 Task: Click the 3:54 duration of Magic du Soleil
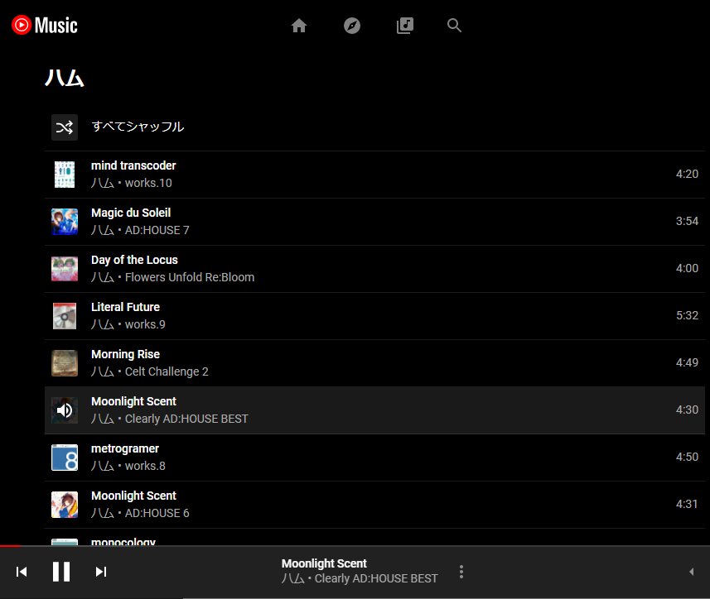[687, 221]
